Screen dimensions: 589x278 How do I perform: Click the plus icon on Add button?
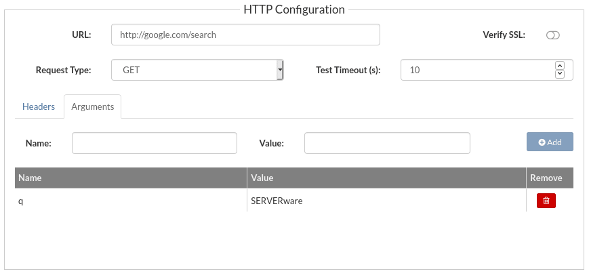[542, 142]
